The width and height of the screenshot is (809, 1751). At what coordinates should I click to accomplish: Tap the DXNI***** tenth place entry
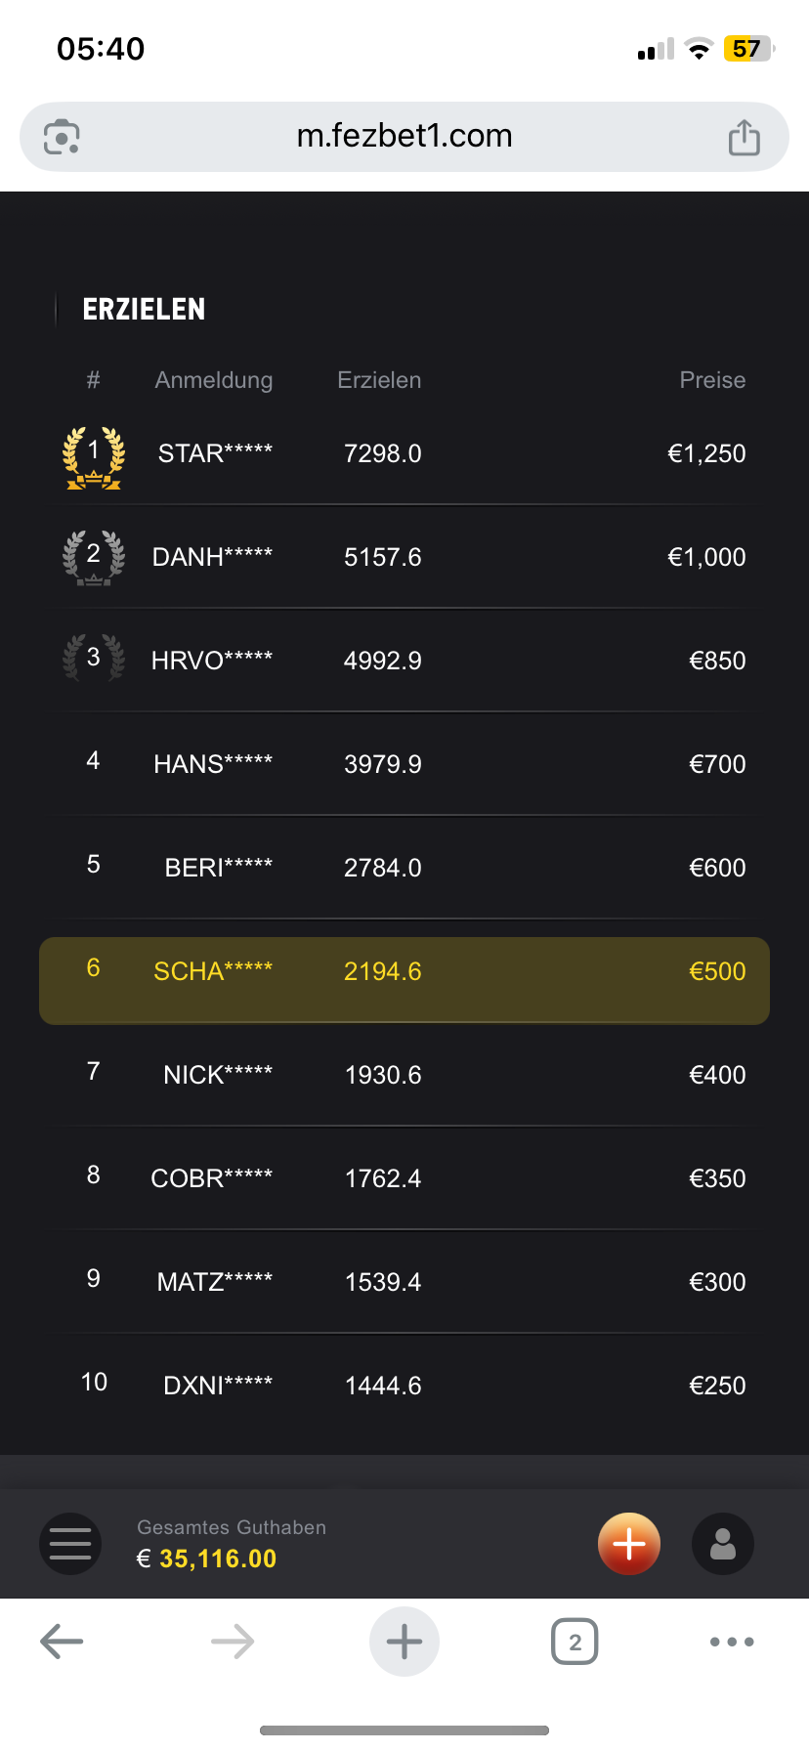(x=218, y=1386)
